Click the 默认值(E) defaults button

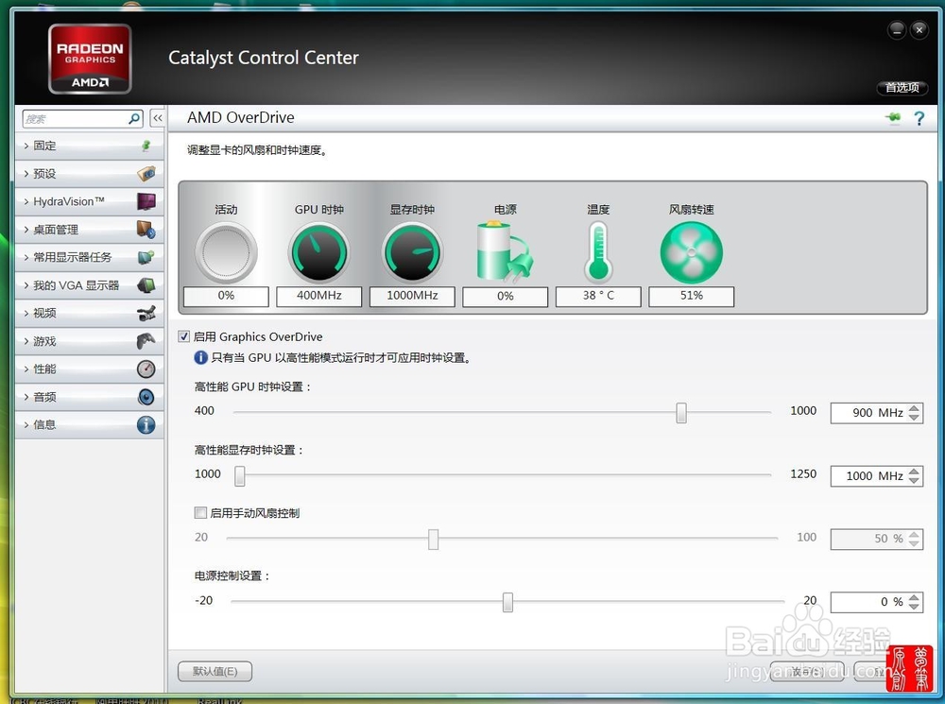click(x=215, y=671)
